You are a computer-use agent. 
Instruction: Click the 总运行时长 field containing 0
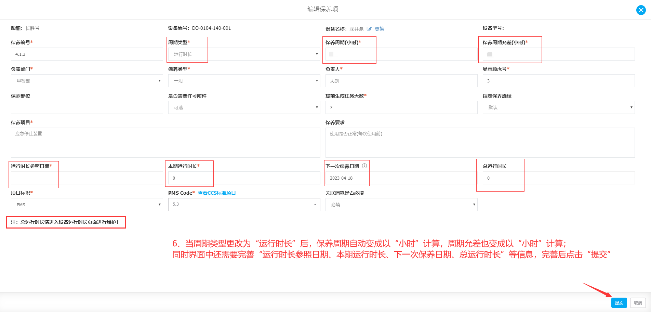pos(559,178)
